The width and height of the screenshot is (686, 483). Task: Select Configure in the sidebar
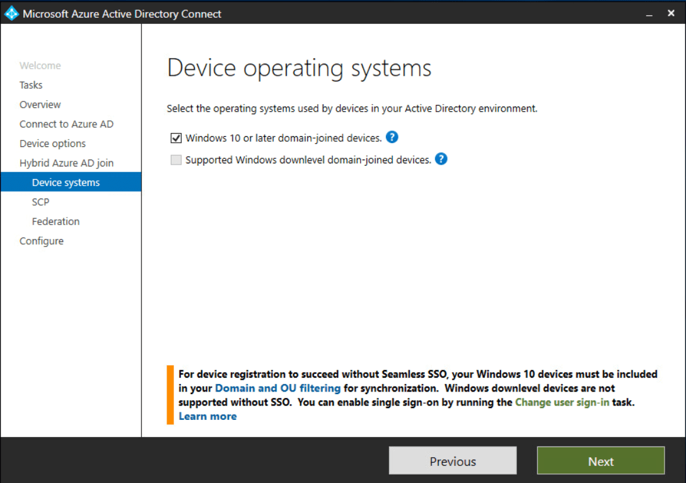pos(42,240)
